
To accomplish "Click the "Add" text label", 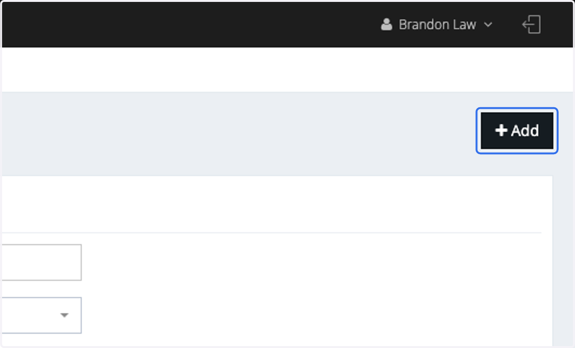I will (x=525, y=130).
